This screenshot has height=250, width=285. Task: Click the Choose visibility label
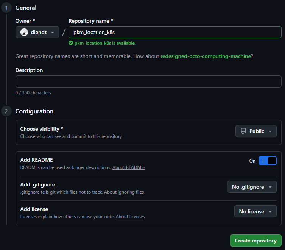point(41,129)
